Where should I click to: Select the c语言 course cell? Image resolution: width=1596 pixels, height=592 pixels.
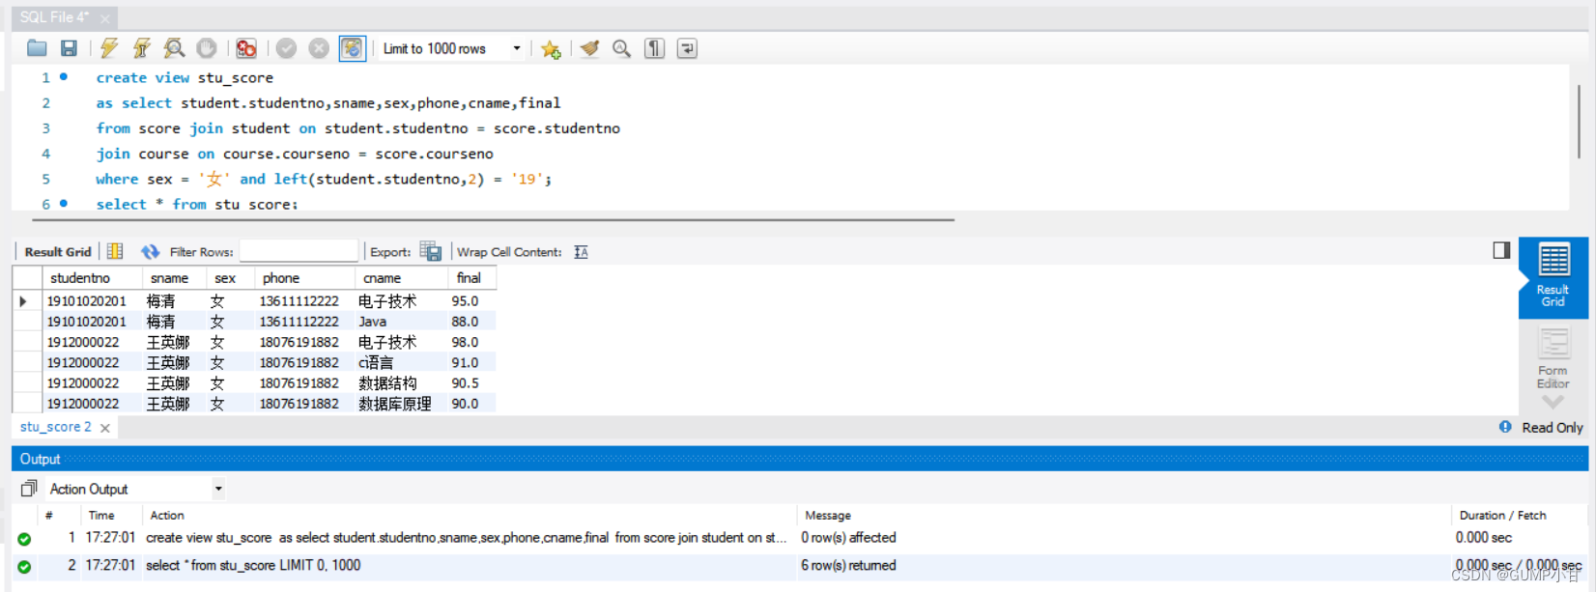click(401, 363)
